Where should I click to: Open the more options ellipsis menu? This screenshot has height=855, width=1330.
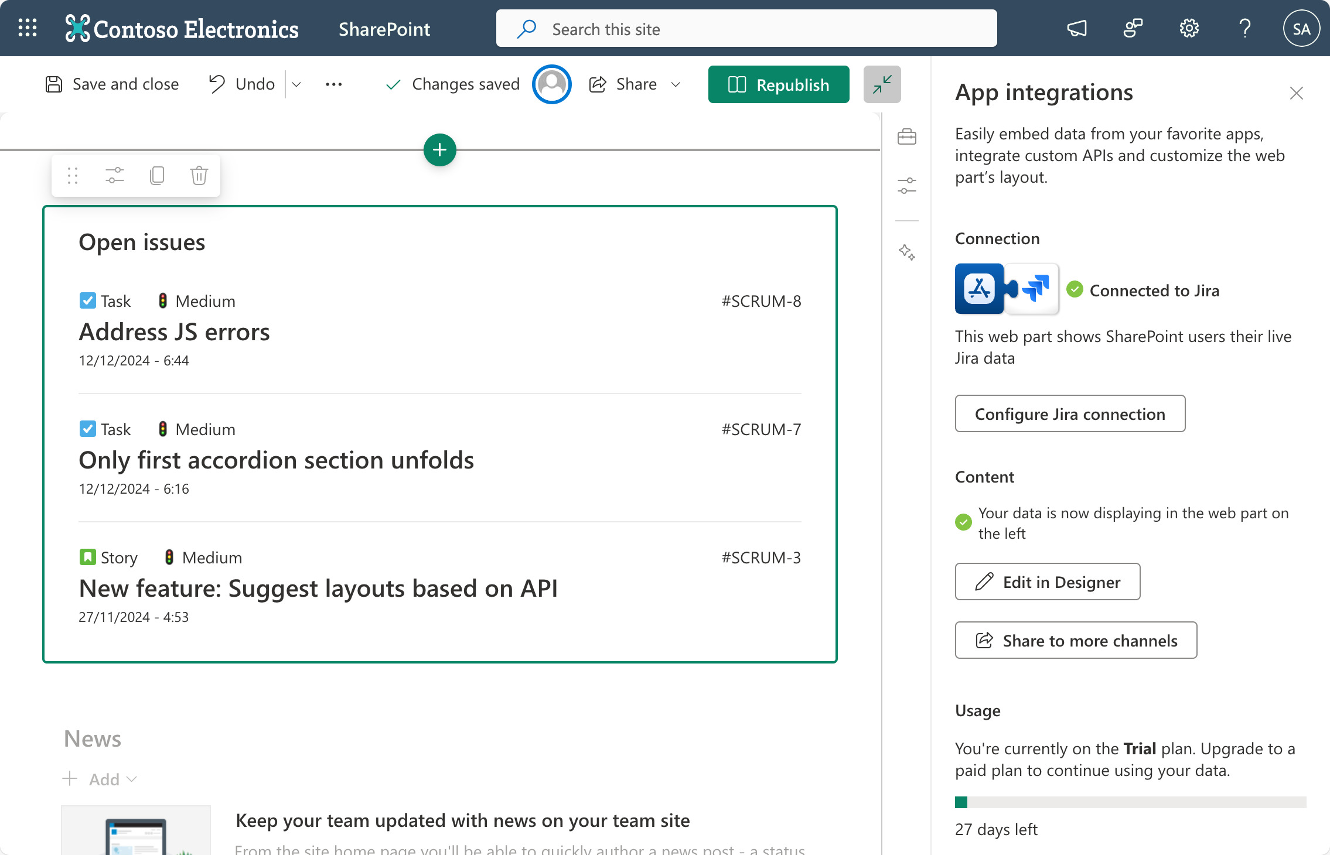click(x=334, y=84)
